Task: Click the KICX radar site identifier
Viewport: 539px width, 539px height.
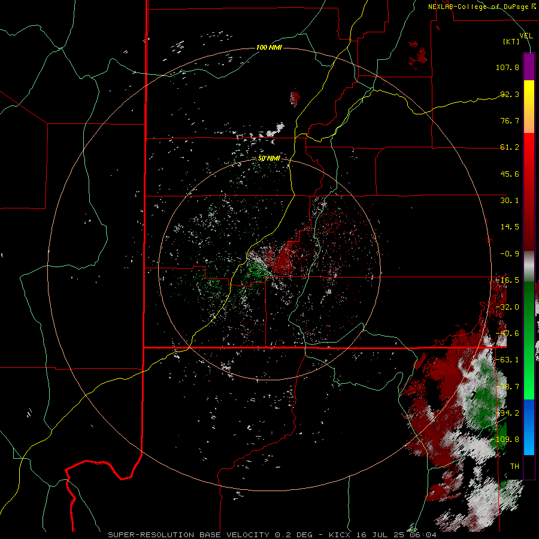Action: (x=340, y=535)
